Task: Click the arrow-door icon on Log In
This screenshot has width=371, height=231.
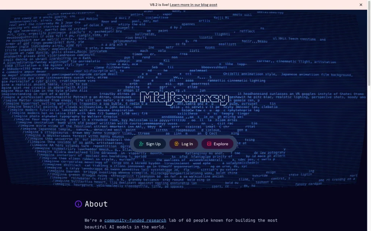Action: 177,144
